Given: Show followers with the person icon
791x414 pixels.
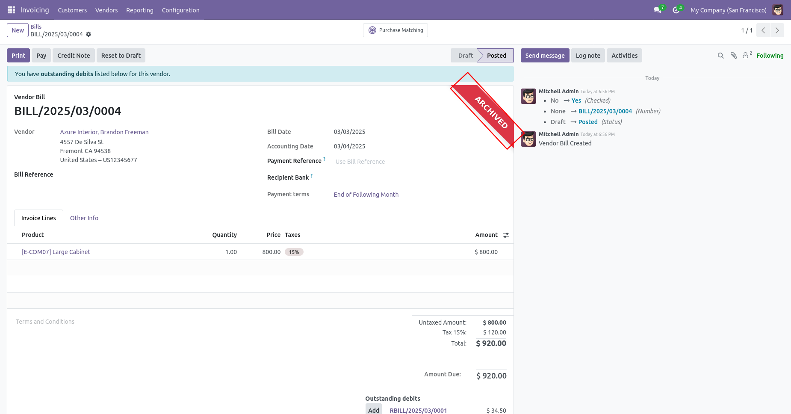Looking at the screenshot, I should [x=747, y=55].
